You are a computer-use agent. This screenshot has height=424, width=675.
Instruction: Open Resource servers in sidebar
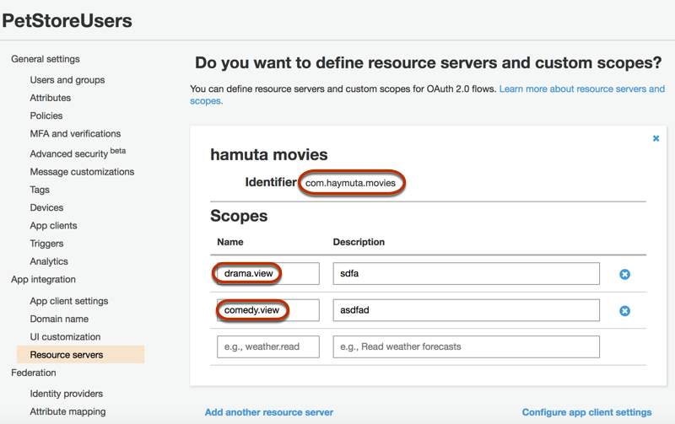point(67,355)
